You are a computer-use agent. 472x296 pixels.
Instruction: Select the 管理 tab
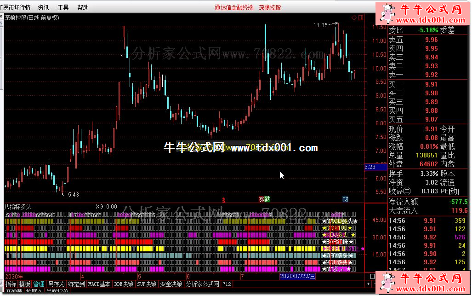tap(39, 284)
